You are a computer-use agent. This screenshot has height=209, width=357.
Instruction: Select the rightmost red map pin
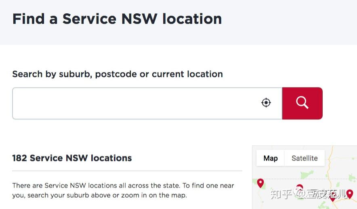pyautogui.click(x=350, y=194)
